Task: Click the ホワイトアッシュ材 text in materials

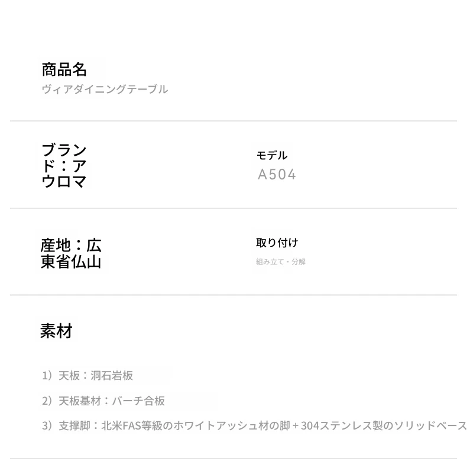Action: (x=221, y=425)
